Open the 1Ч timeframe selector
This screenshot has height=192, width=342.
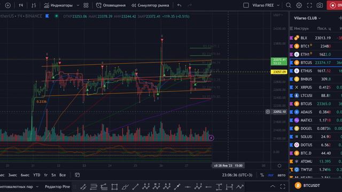coord(21,5)
